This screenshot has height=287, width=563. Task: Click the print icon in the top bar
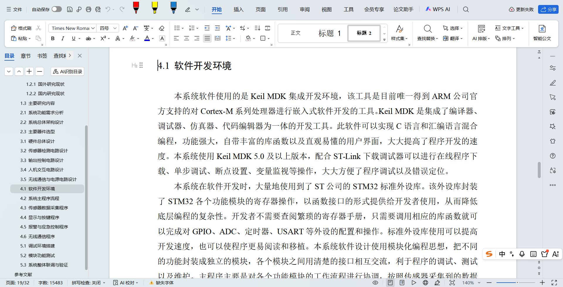point(89,9)
